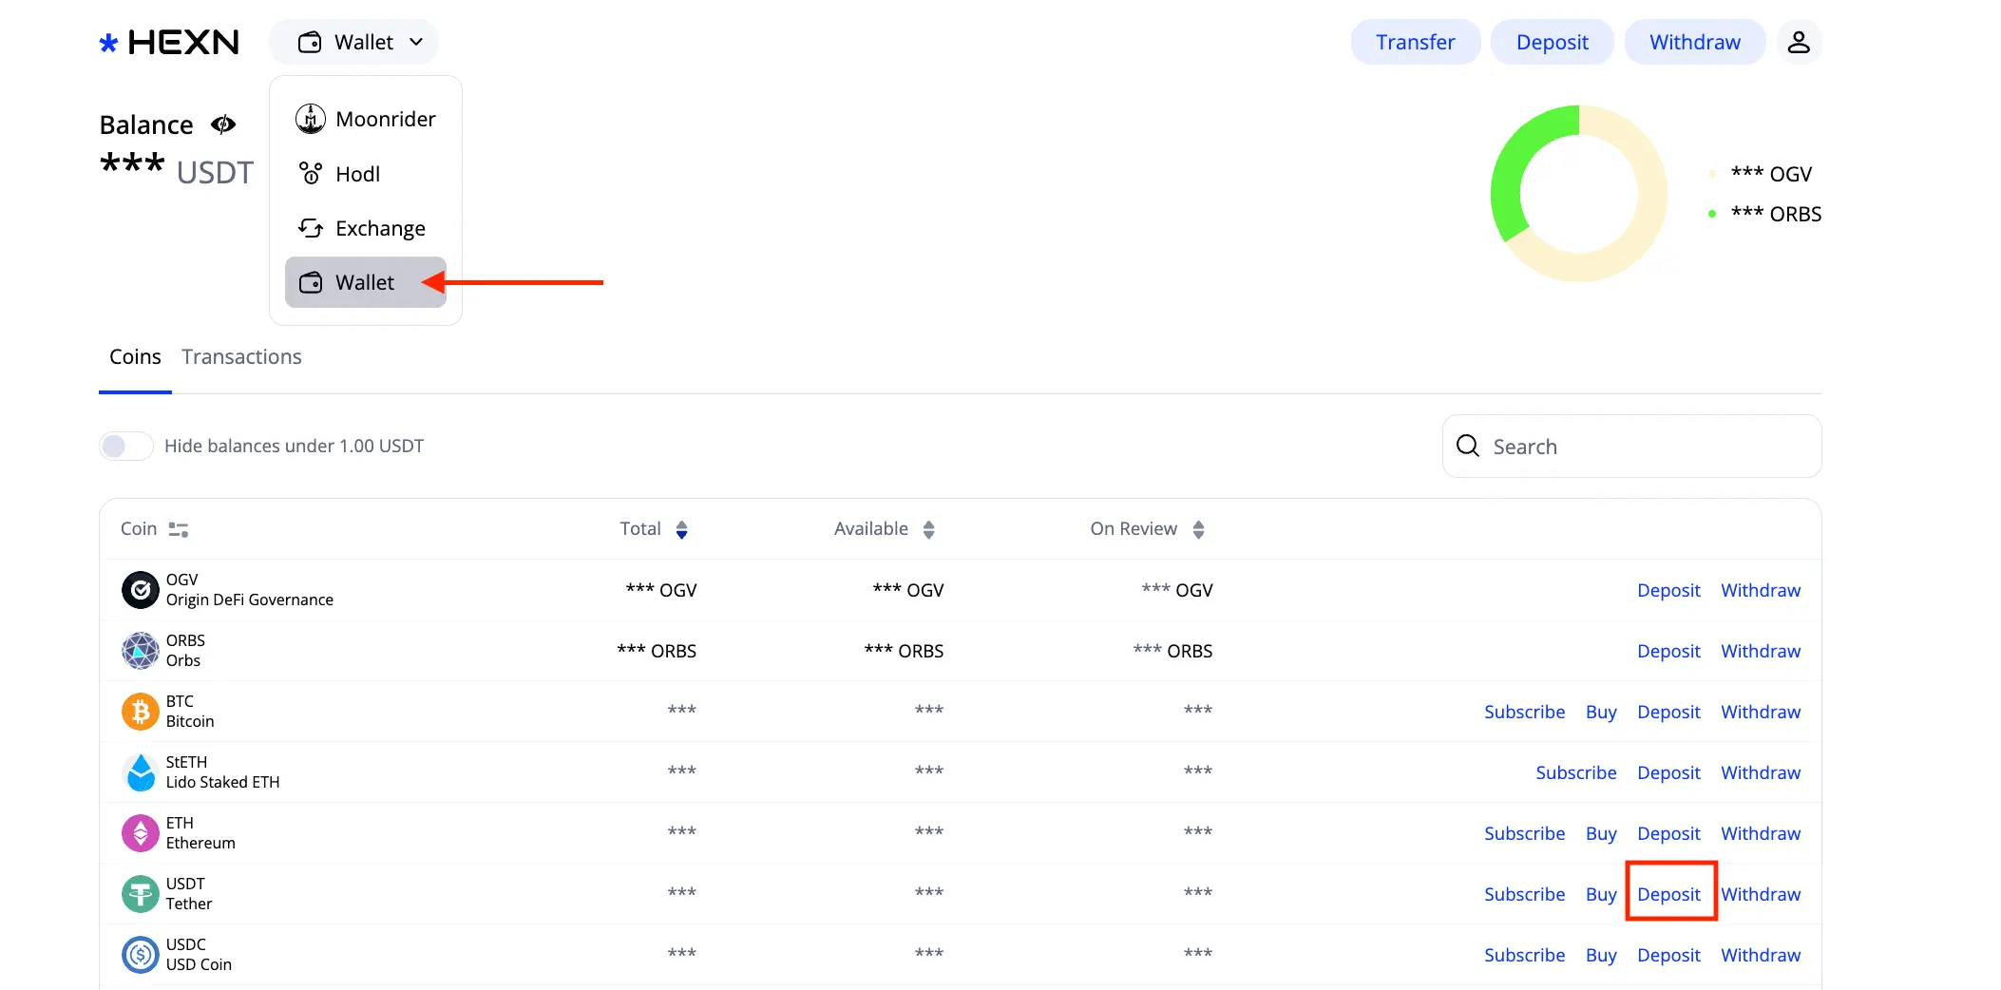Click the Ethereum coin icon
This screenshot has height=990, width=2001.
coord(141,833)
